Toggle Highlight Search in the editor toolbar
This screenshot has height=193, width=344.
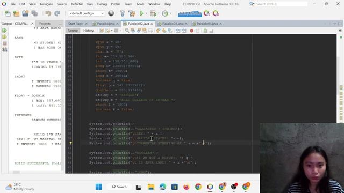pos(145,31)
